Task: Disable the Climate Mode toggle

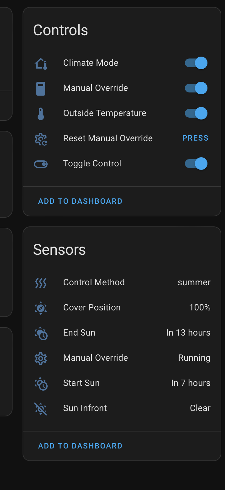Action: pyautogui.click(x=196, y=63)
